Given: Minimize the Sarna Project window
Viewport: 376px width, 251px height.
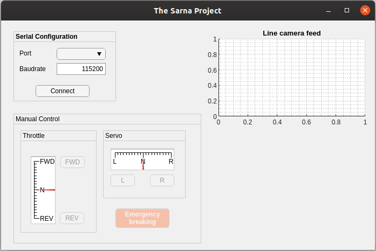Looking at the screenshot, I should (x=329, y=10).
